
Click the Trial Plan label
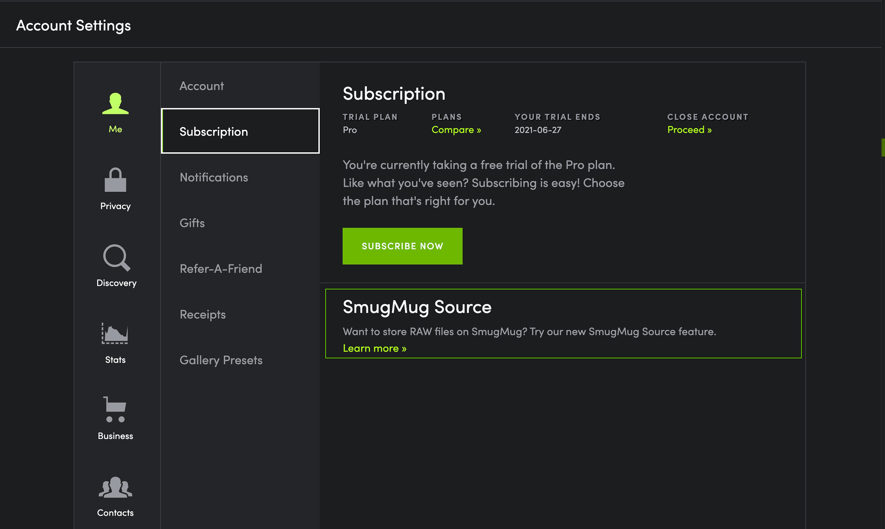pyautogui.click(x=370, y=117)
